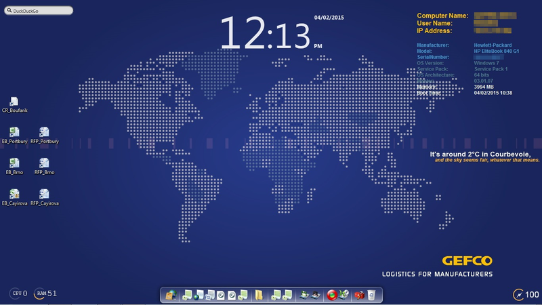Launch the red circle app in dock
The height and width of the screenshot is (305, 542).
coord(332,295)
